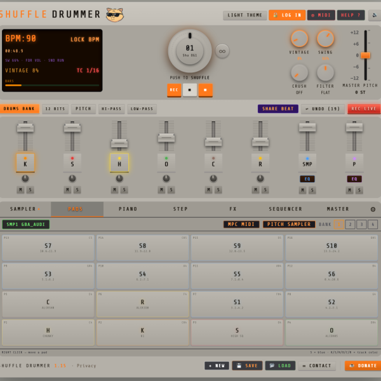Open EQ for P track
The height and width of the screenshot is (381, 381).
tap(354, 179)
